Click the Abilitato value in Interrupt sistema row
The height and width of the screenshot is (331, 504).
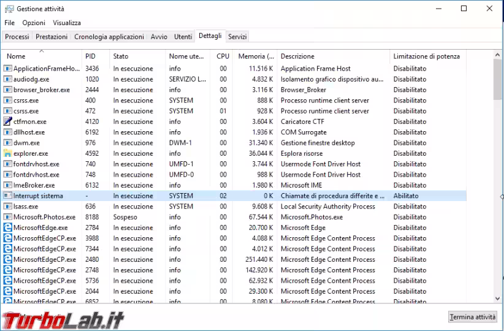406,196
